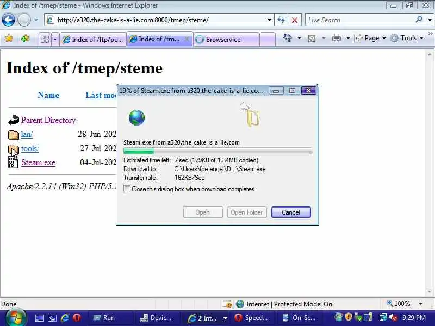Open the 100% zoom level dropdown
Image resolution: width=435 pixels, height=326 pixels.
tap(420, 304)
